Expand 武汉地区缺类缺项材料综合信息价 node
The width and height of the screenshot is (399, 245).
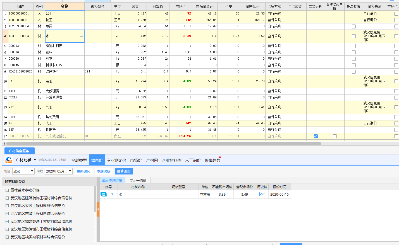click(7, 237)
